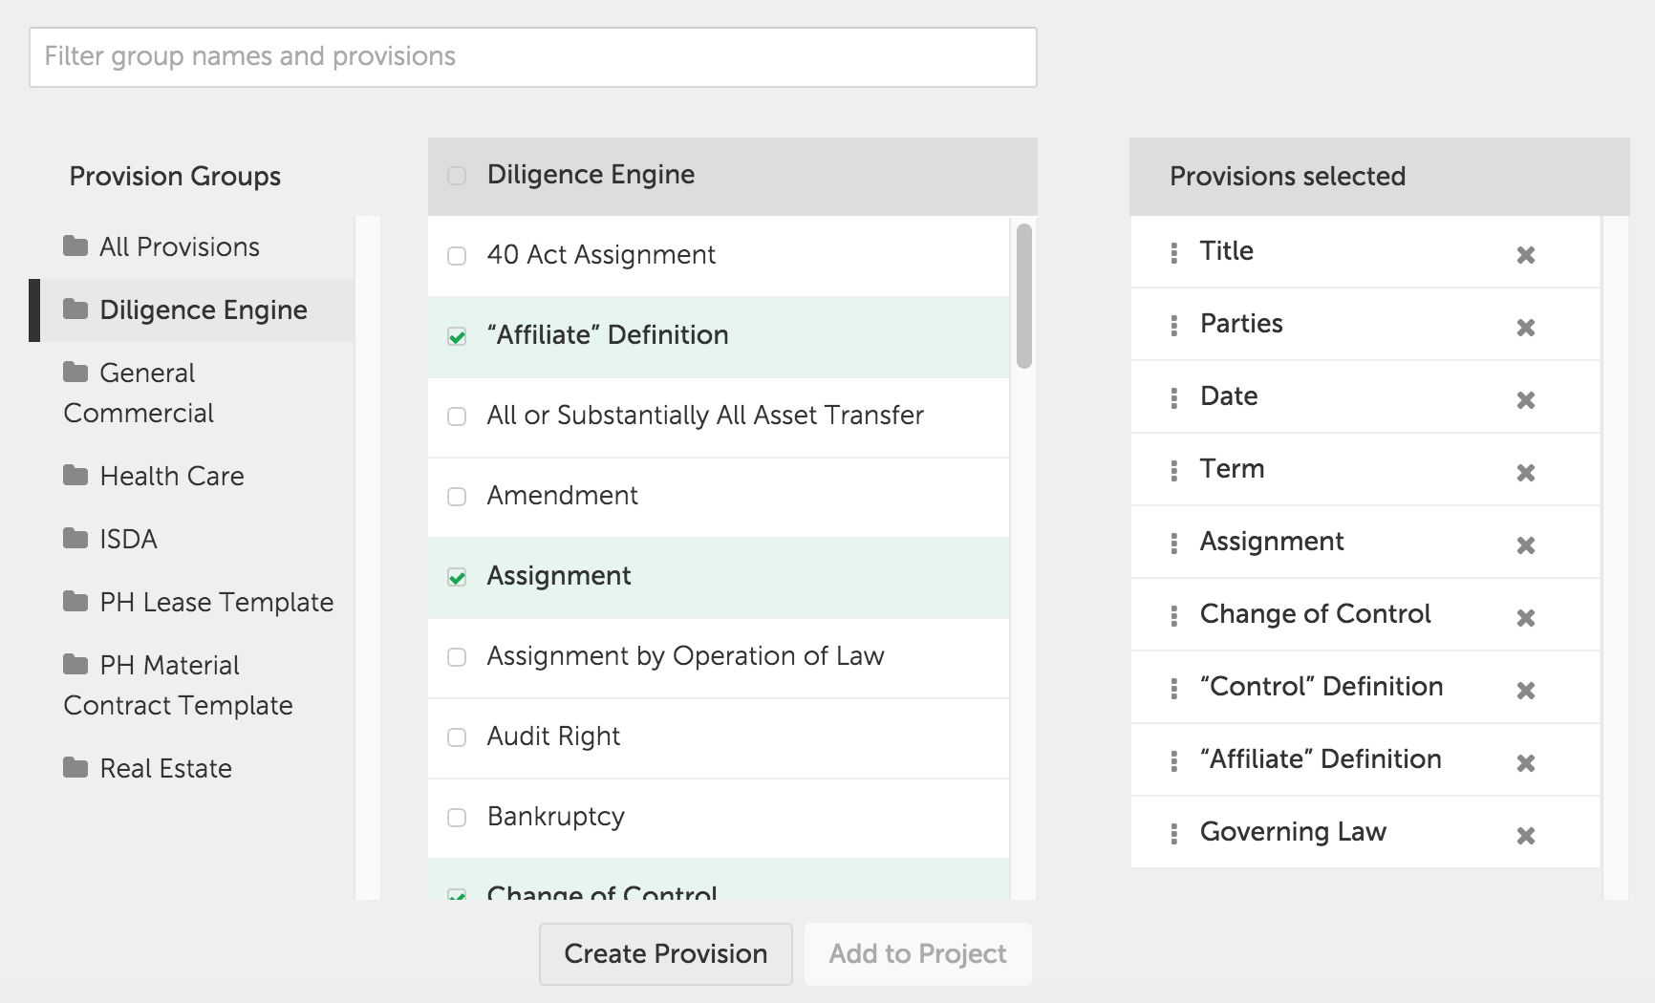
Task: Click the PH Lease Template folder icon
Action: coord(75,602)
